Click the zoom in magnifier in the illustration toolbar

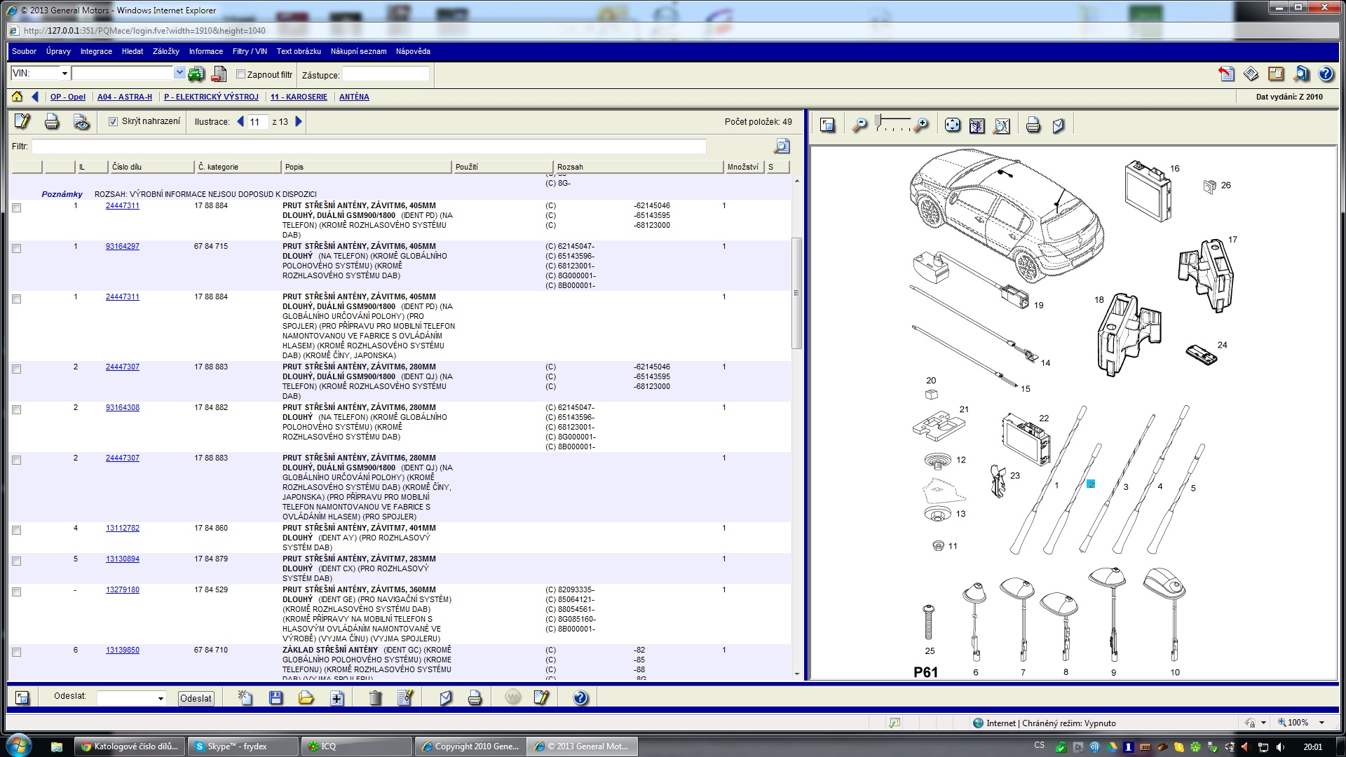tap(922, 125)
